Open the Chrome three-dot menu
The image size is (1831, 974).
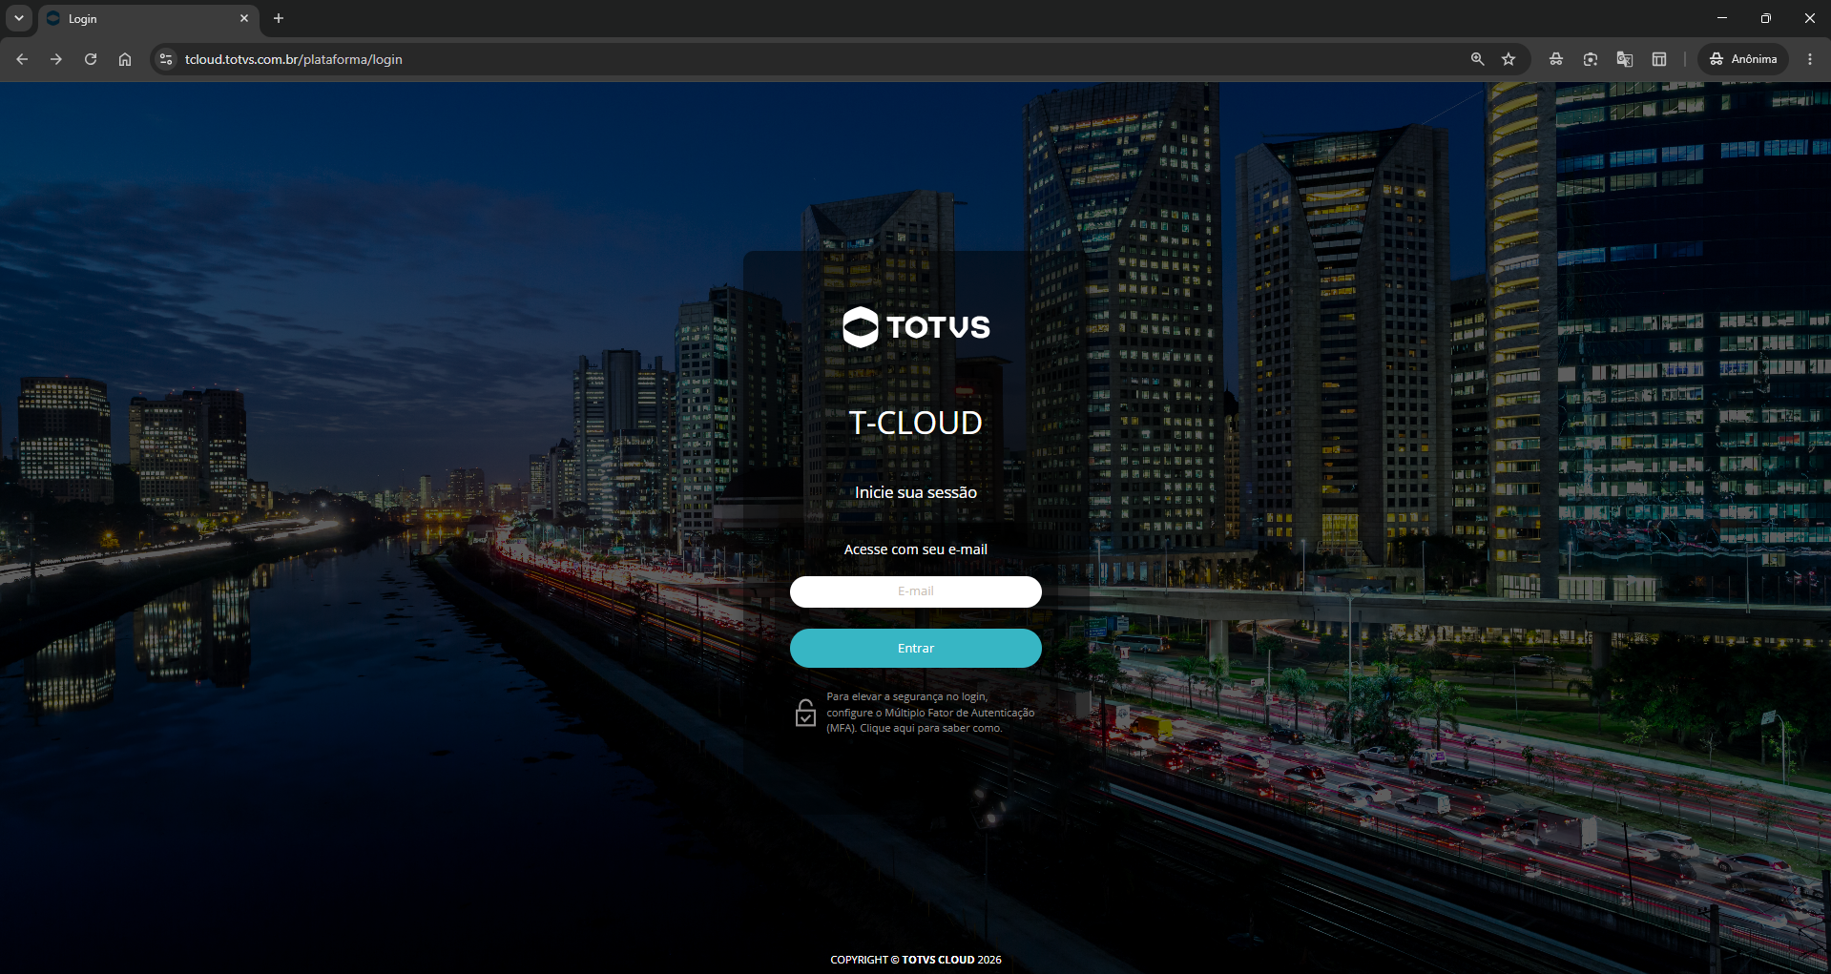click(x=1810, y=59)
